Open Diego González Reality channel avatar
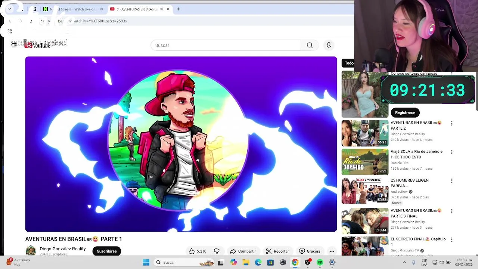The height and width of the screenshot is (269, 478). coord(31,251)
